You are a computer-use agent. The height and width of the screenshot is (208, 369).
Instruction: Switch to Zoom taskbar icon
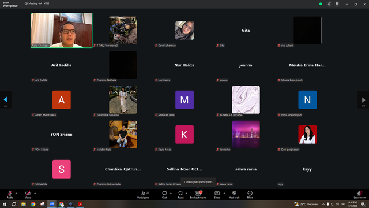coord(52,204)
